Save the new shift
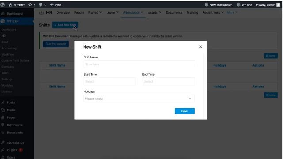Screen dimensions: 283x159 tap(184, 111)
